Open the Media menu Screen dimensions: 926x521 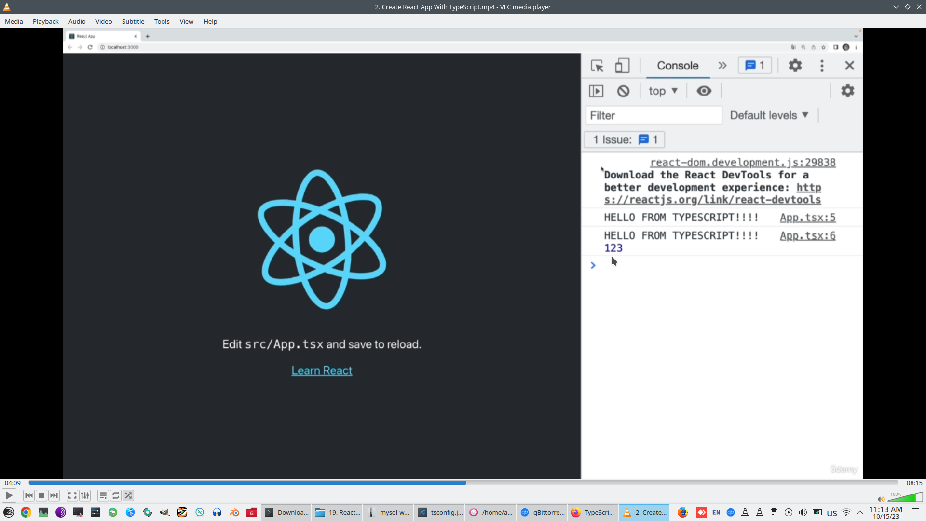pyautogui.click(x=14, y=21)
